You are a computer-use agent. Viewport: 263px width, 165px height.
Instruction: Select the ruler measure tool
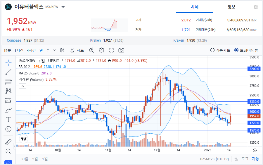point(8,142)
